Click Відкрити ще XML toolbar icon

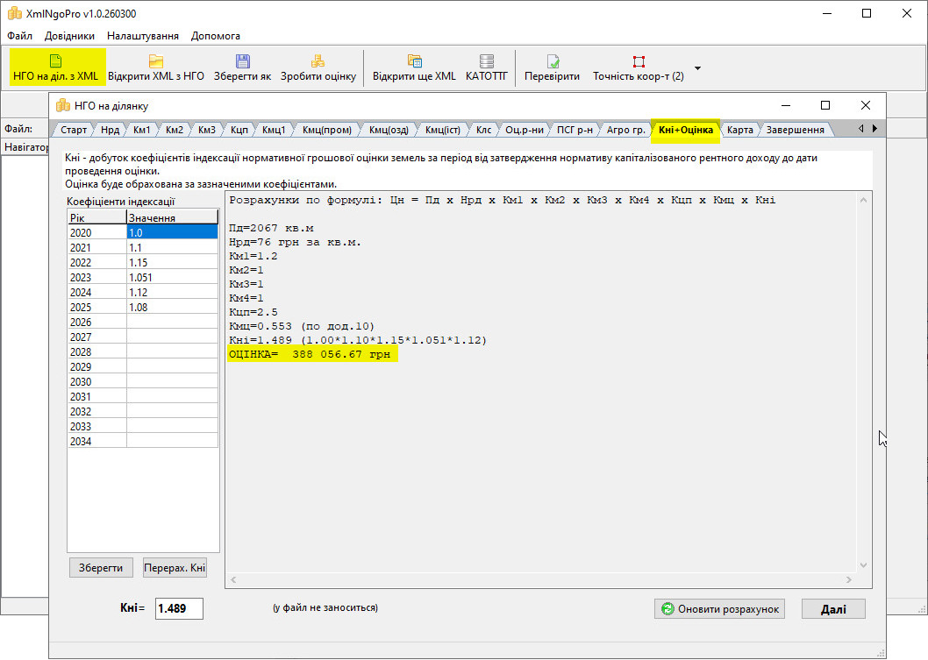point(414,61)
